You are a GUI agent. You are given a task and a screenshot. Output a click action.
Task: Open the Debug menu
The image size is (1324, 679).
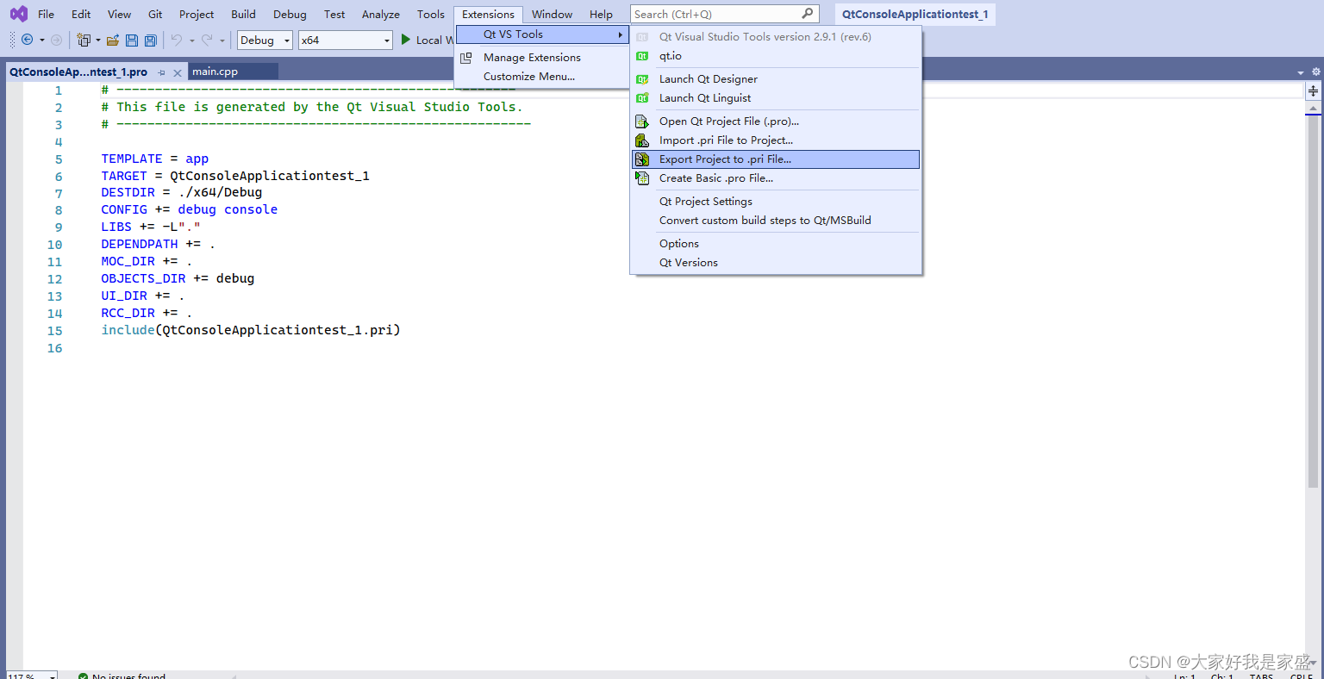tap(290, 14)
